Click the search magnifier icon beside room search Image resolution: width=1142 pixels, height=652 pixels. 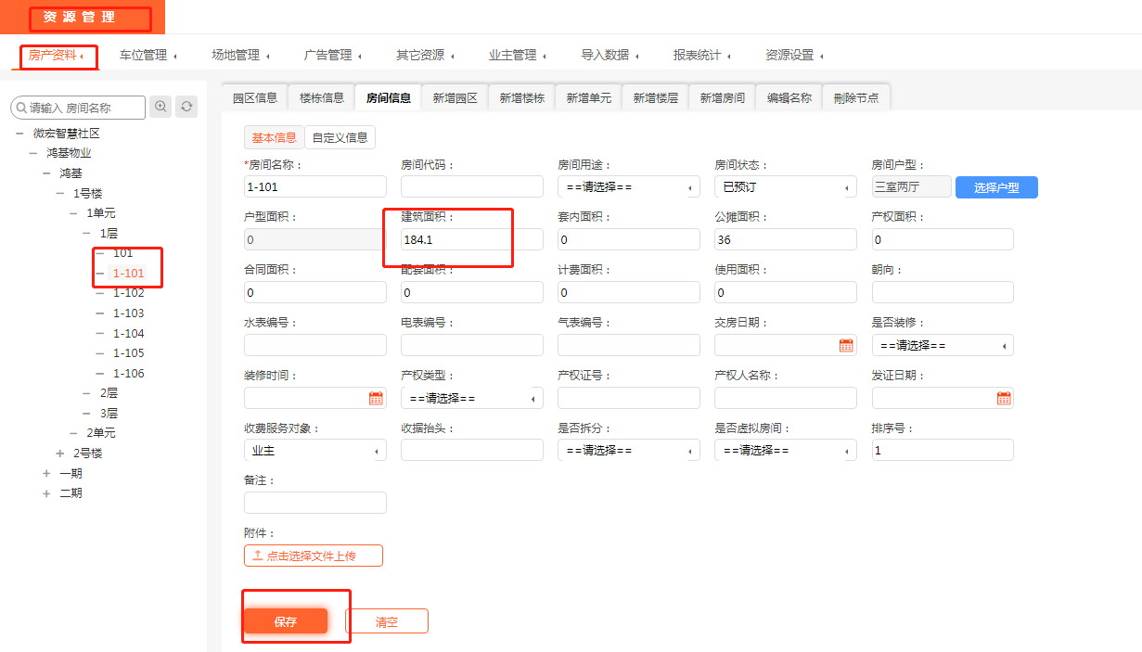(161, 107)
